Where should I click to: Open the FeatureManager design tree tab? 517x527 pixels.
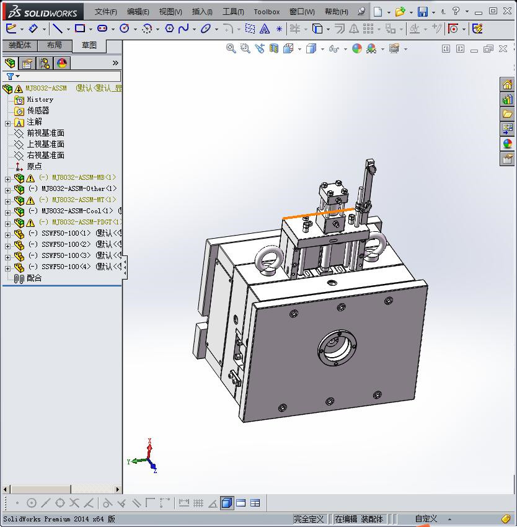coord(10,63)
